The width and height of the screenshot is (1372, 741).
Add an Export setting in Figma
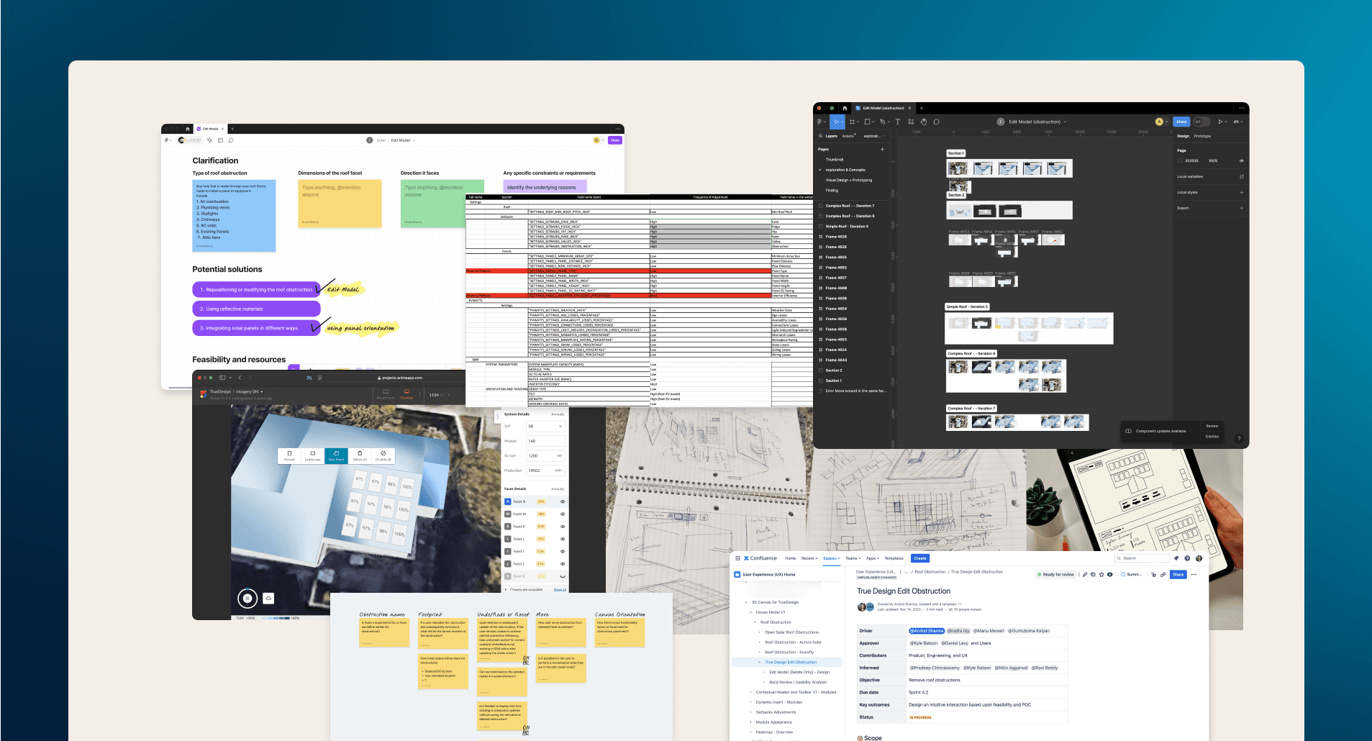[1242, 208]
